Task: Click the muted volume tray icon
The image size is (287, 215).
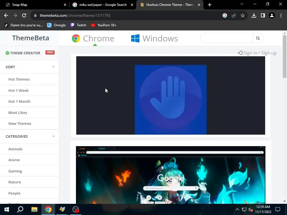Action: [251, 209]
